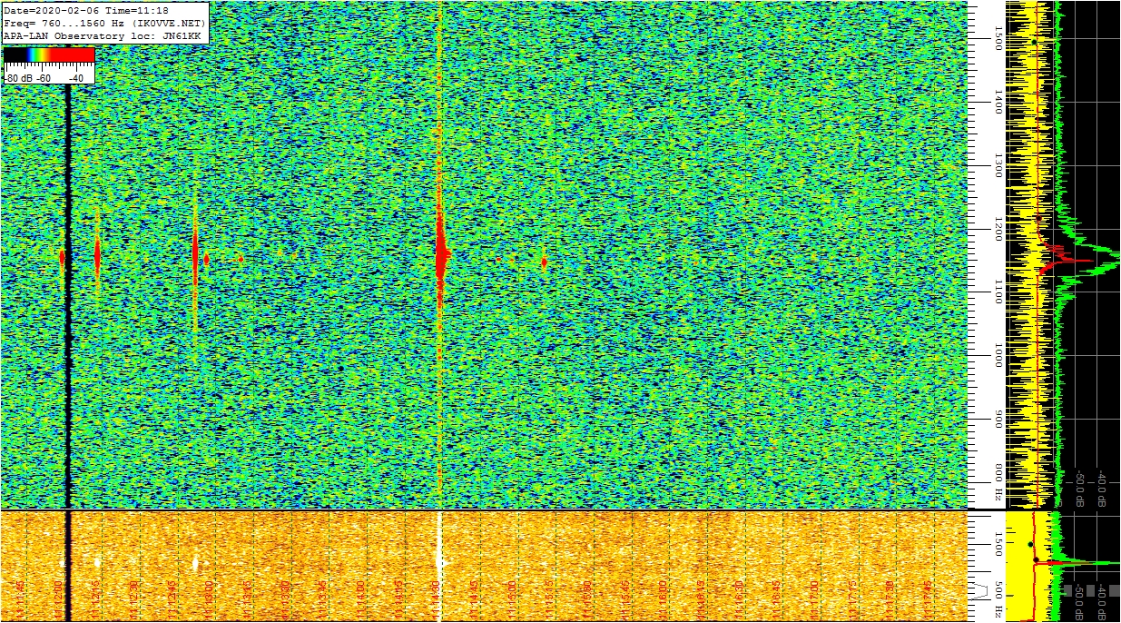Click the 'Freq= 760...1560 Hz (IK0VVE.NET)' line
The width and height of the screenshot is (1121, 623).
104,23
